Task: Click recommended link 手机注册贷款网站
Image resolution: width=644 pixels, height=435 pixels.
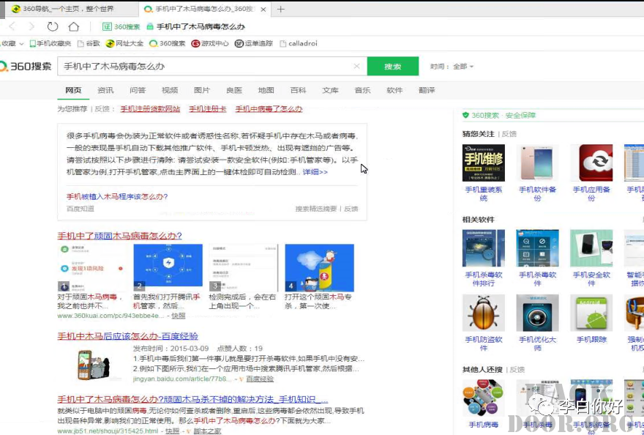Action: pos(150,109)
